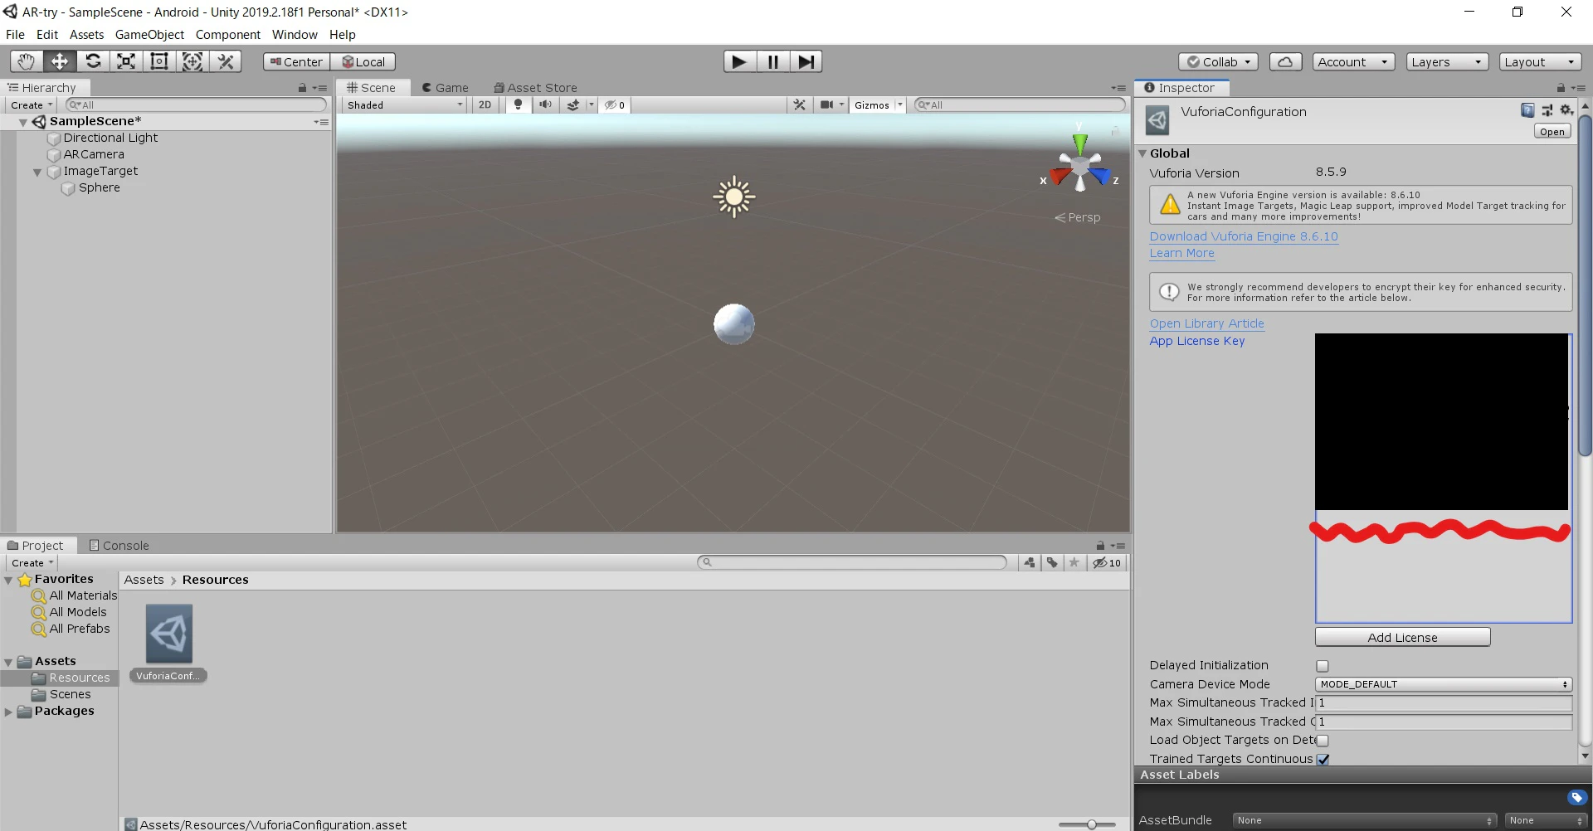Click the scene orientation gizmo
Image resolution: width=1593 pixels, height=831 pixels.
(1079, 166)
